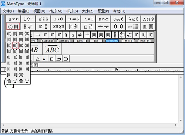This screenshot has height=135, width=185.
Task: Choose the highlighted left-parenthesis right-bracket interval template
Action: pos(15,45)
